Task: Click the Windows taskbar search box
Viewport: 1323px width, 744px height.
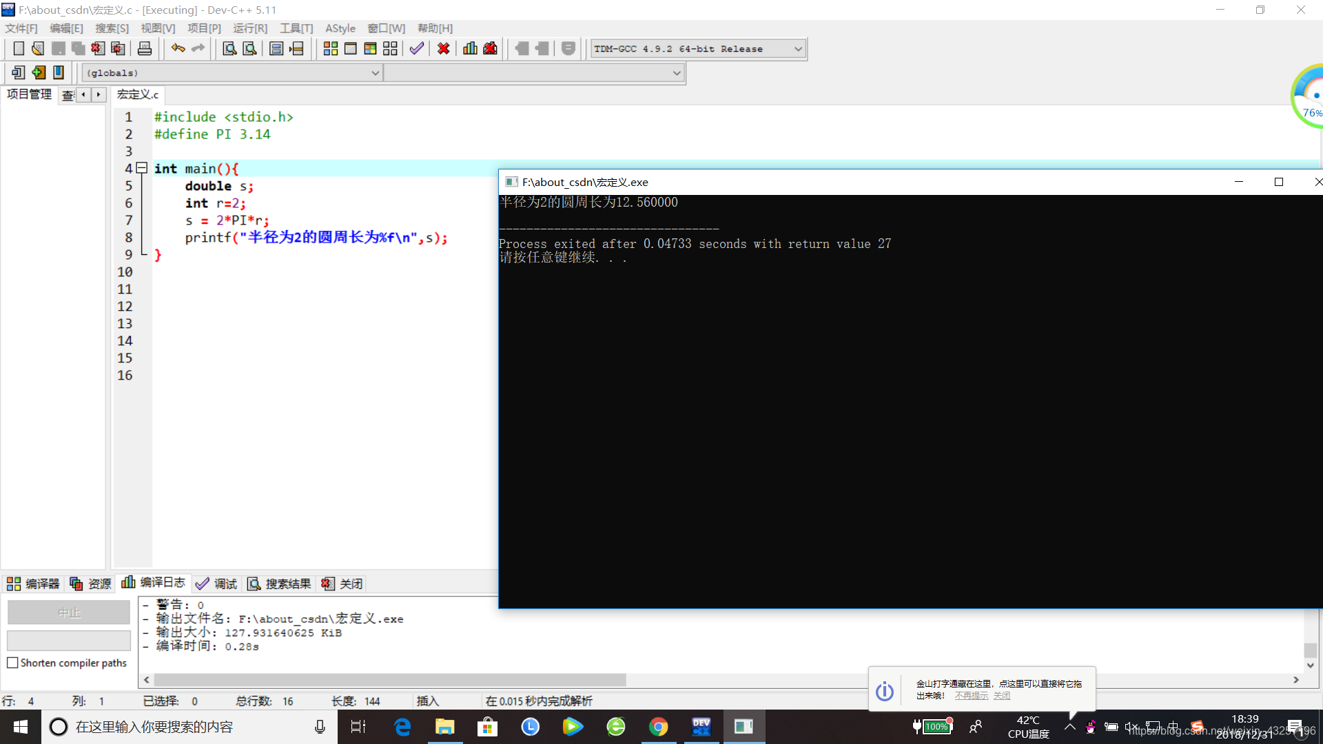Action: point(189,727)
